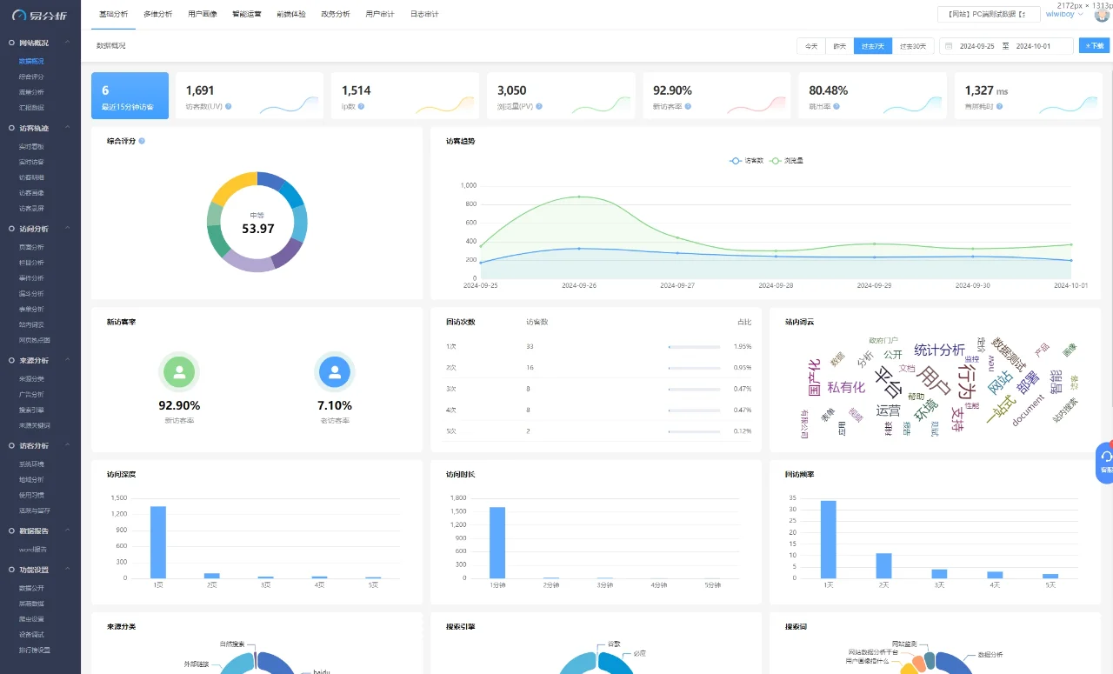Select the 过去30天 time range
The height and width of the screenshot is (674, 1113).
coord(913,46)
